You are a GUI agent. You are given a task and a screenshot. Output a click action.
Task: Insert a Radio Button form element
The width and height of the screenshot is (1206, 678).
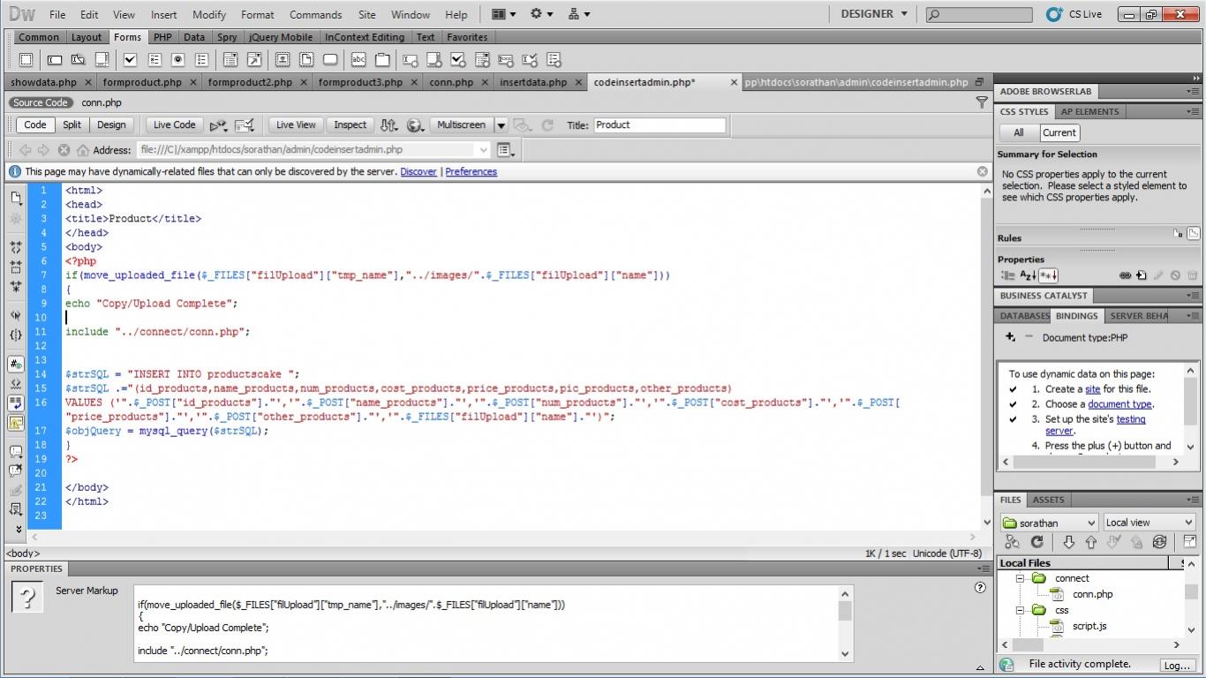tap(177, 60)
